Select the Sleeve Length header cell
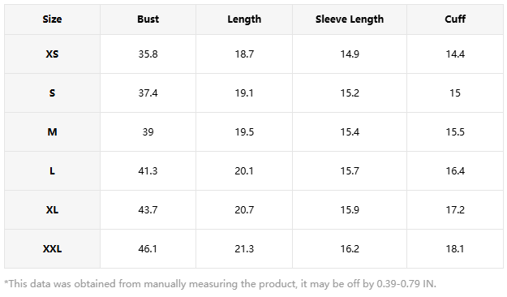 (x=350, y=19)
